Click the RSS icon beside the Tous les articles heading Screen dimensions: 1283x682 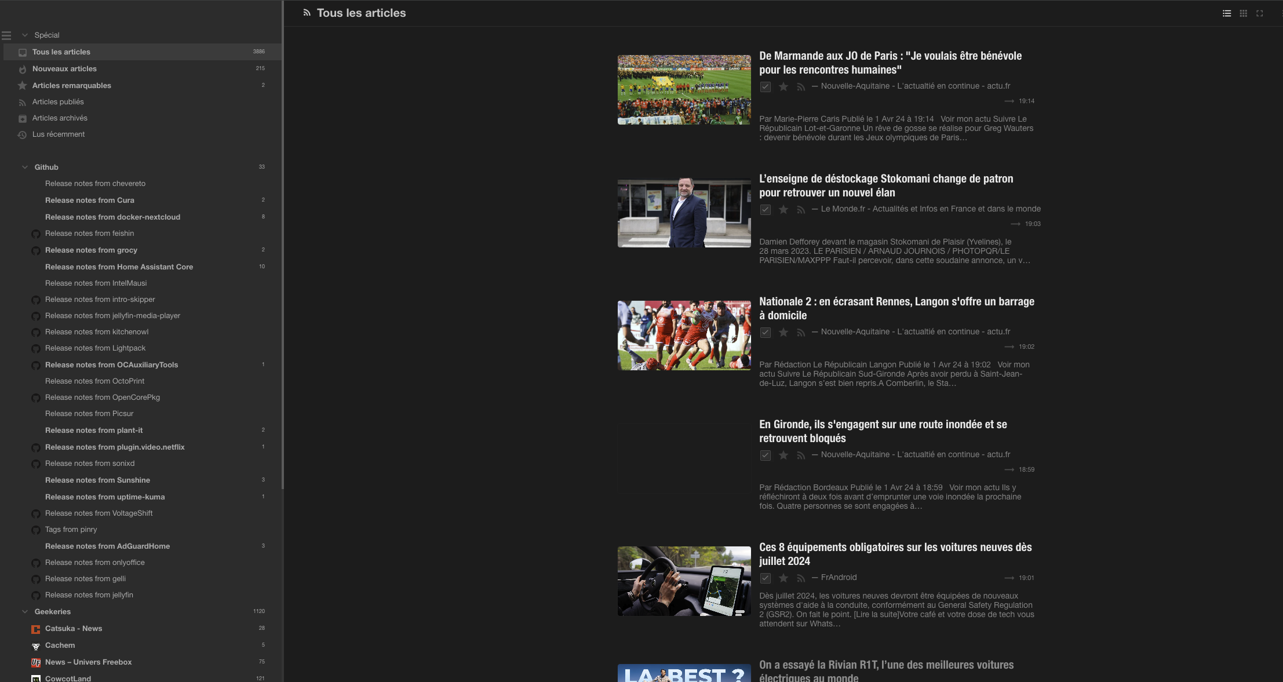click(307, 13)
